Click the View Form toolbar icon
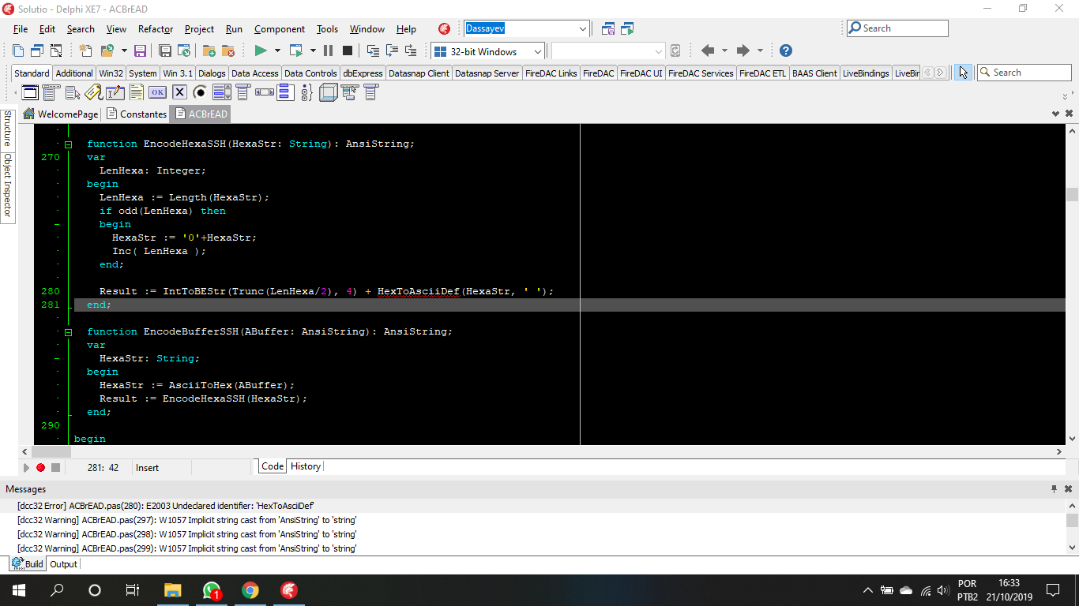Screen dimensions: 1079x606 (x=37, y=51)
